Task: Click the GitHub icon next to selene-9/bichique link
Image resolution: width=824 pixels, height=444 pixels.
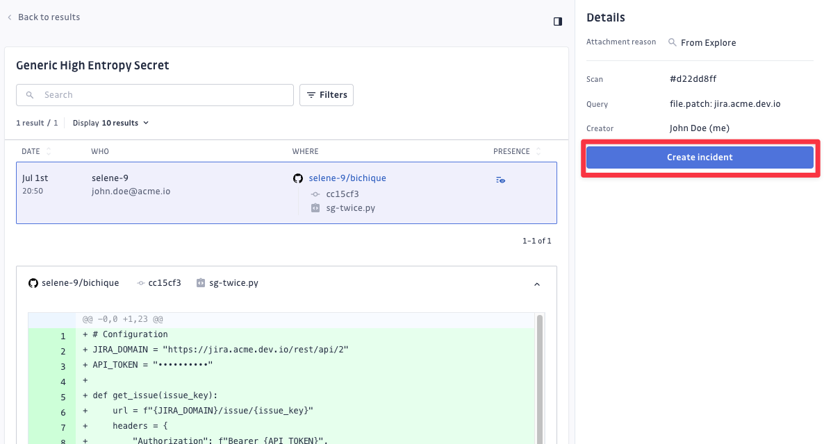Action: pyautogui.click(x=298, y=178)
